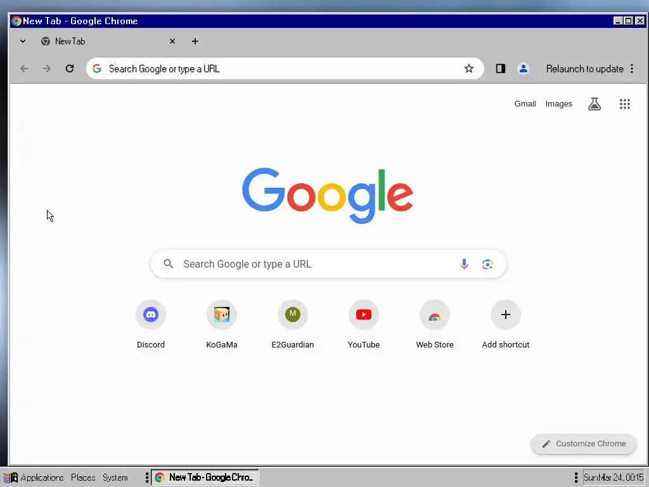Click the clock showing Sun Mar 24
The width and height of the screenshot is (649, 487).
tap(614, 477)
